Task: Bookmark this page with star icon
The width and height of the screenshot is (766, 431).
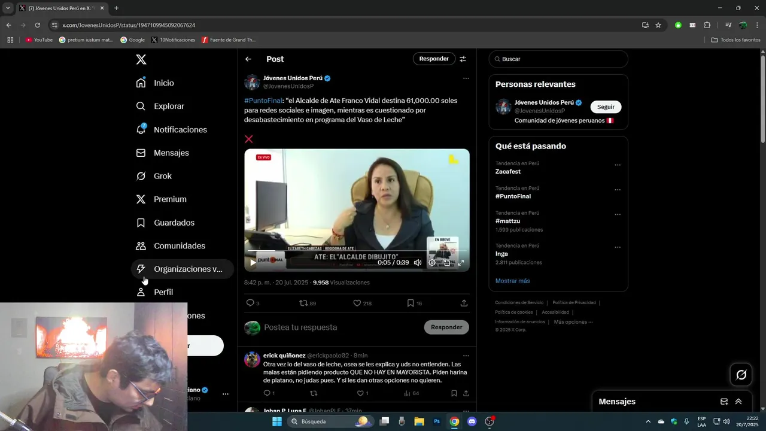Action: [x=658, y=25]
